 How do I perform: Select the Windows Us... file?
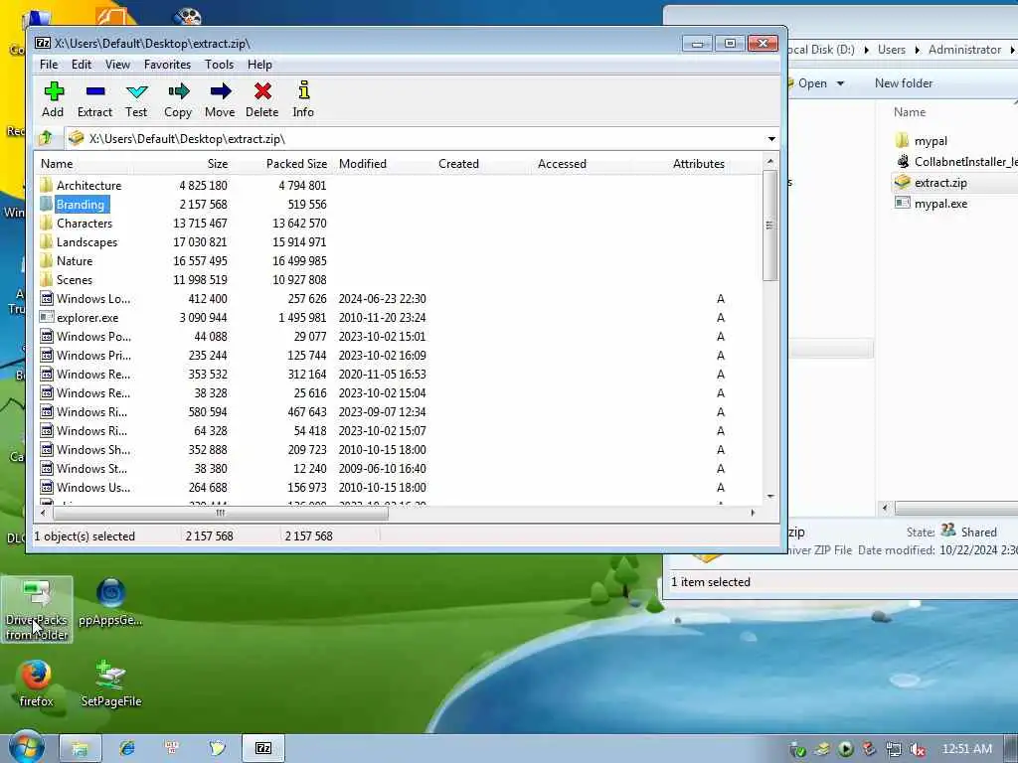[85, 487]
